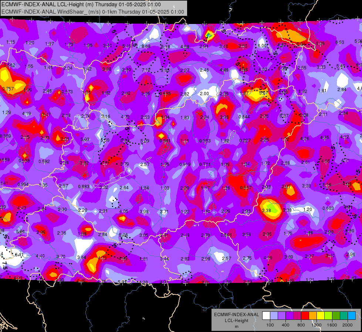This screenshot has height=332, width=362.
Task: Click the LCL-Height text in the legend box
Action: [236, 321]
